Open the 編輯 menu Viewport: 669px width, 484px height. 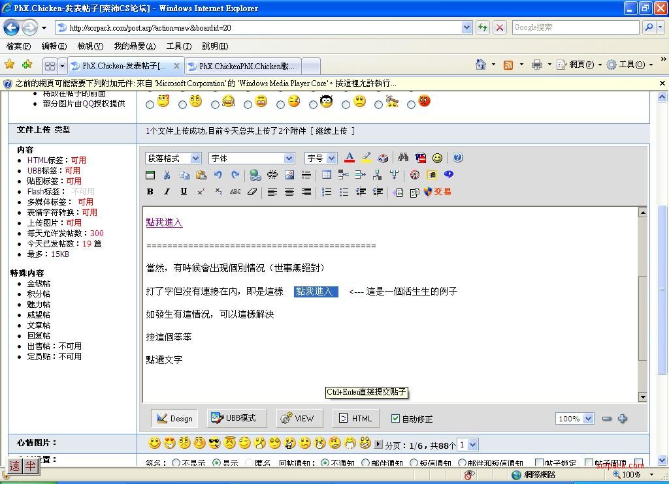click(x=54, y=46)
